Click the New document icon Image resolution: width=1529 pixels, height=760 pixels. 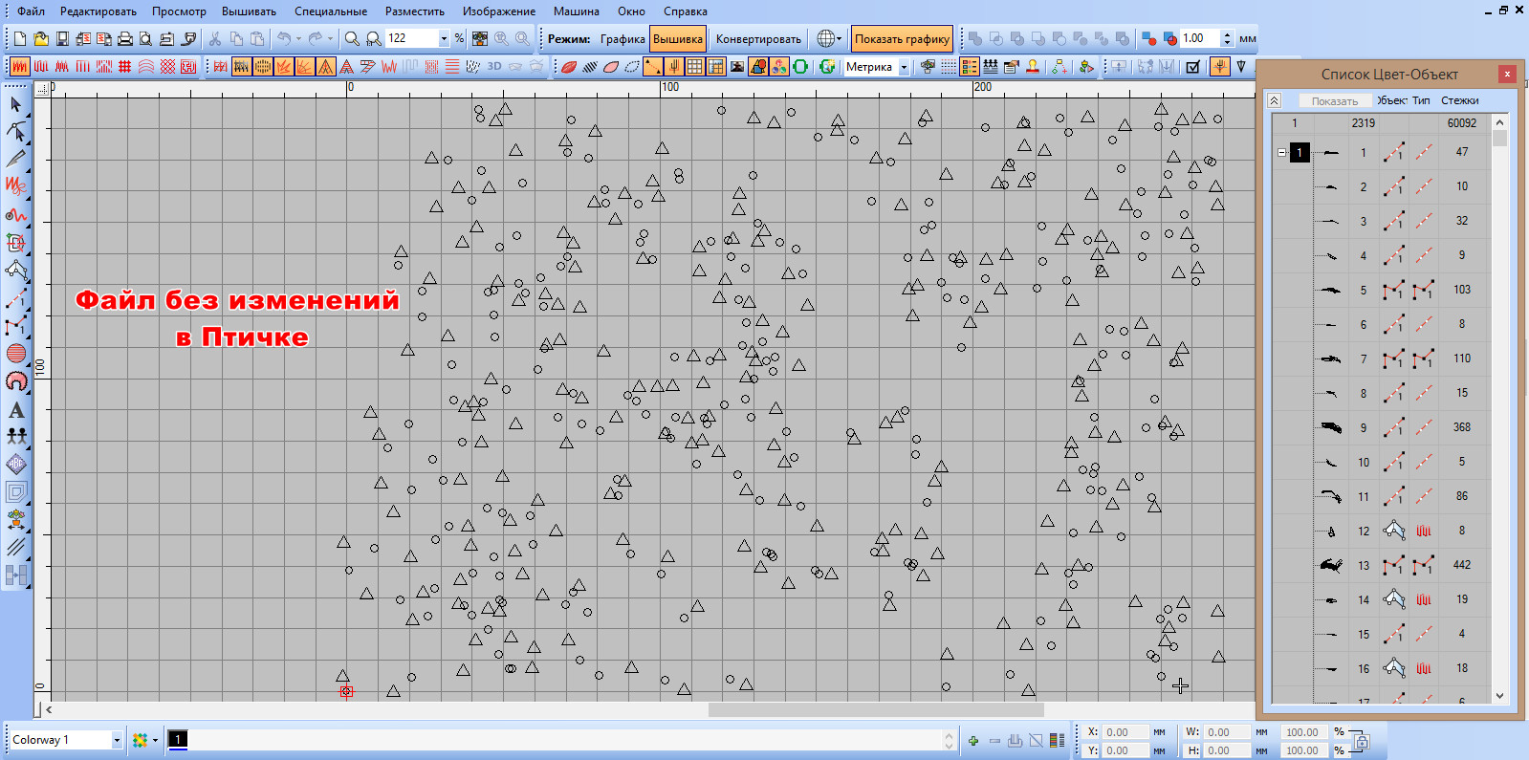coord(19,39)
